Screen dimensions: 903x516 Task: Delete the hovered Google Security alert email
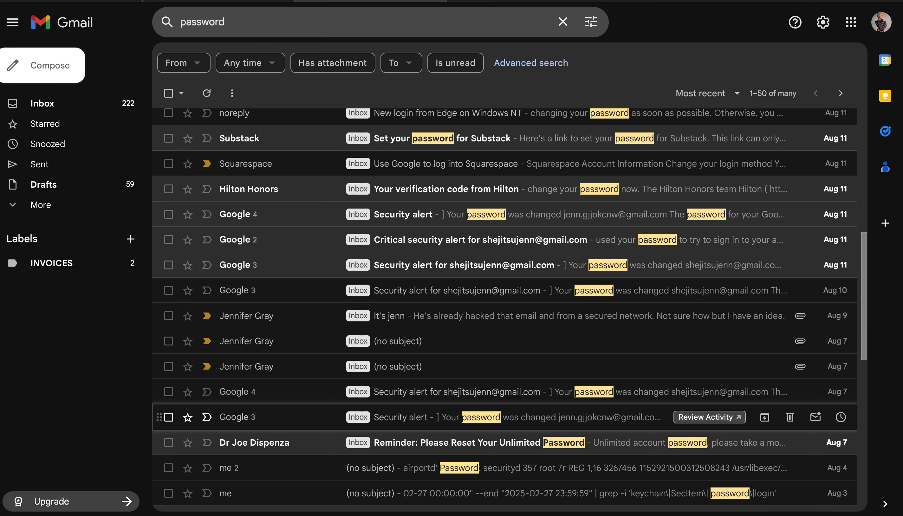click(790, 417)
